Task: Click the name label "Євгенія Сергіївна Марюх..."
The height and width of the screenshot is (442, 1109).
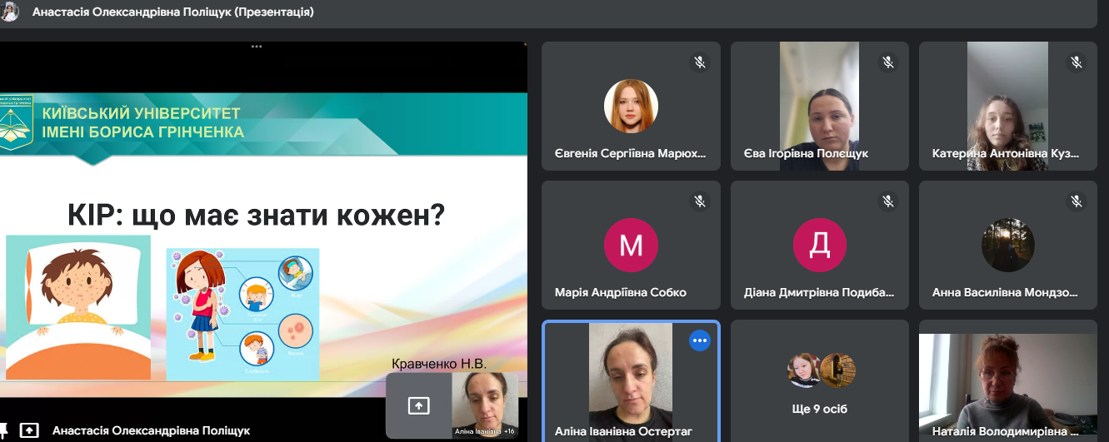Action: tap(630, 154)
